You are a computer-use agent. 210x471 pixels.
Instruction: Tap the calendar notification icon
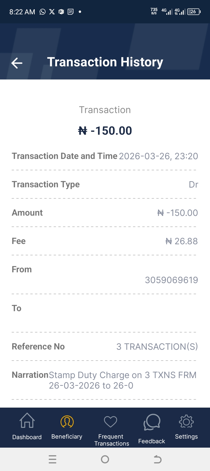tap(71, 12)
